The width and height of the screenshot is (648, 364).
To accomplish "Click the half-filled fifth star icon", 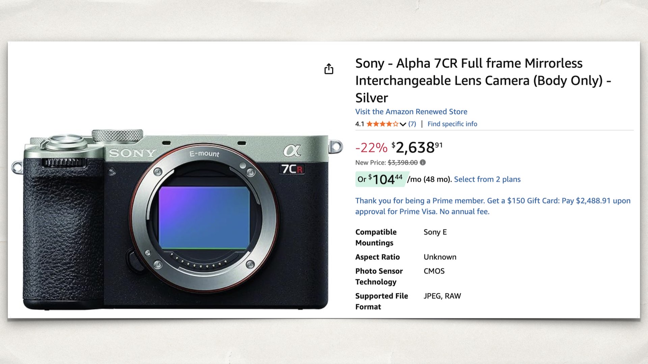I will (396, 124).
